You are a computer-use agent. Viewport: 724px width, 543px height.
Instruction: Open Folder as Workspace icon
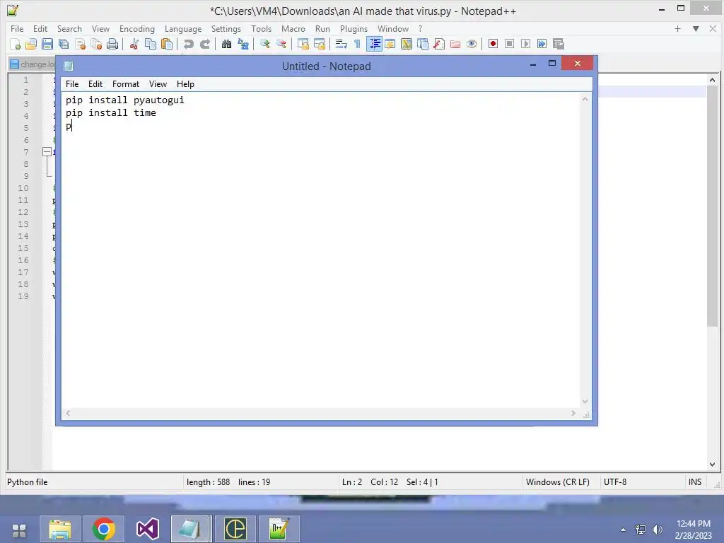455,44
